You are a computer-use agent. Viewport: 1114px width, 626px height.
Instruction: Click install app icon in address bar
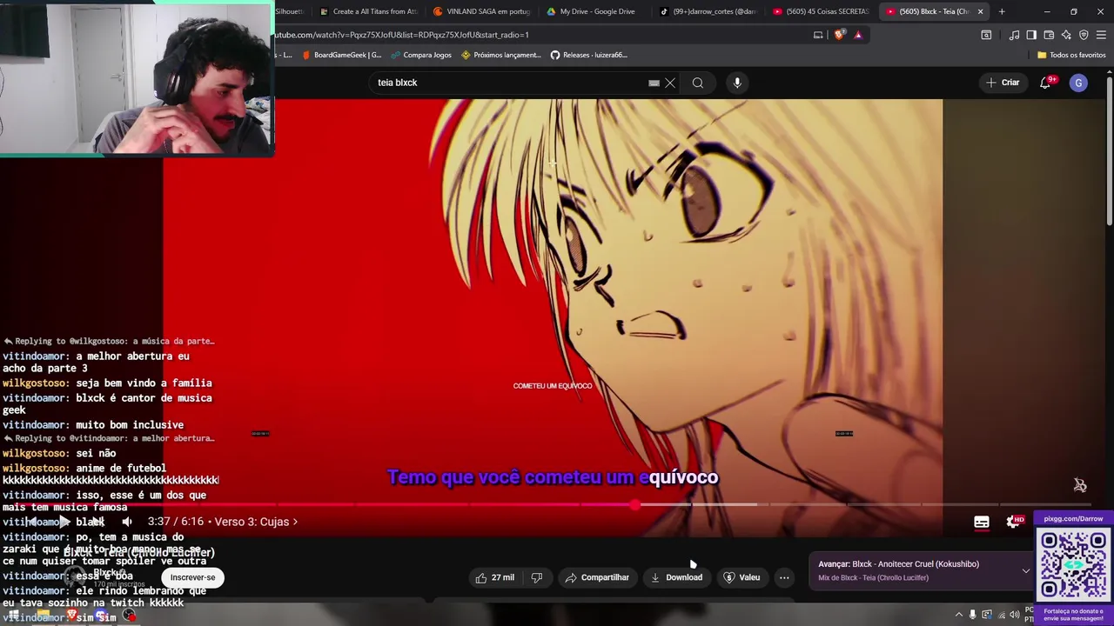click(818, 35)
